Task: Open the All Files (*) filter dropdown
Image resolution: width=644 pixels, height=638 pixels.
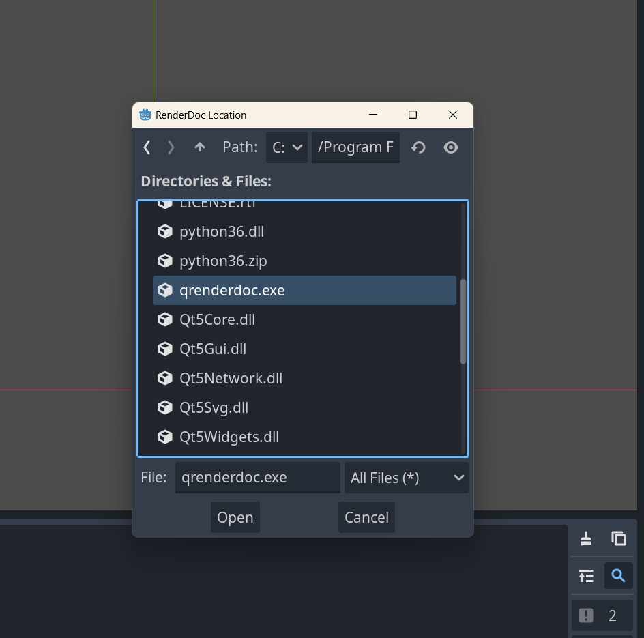Action: 407,478
